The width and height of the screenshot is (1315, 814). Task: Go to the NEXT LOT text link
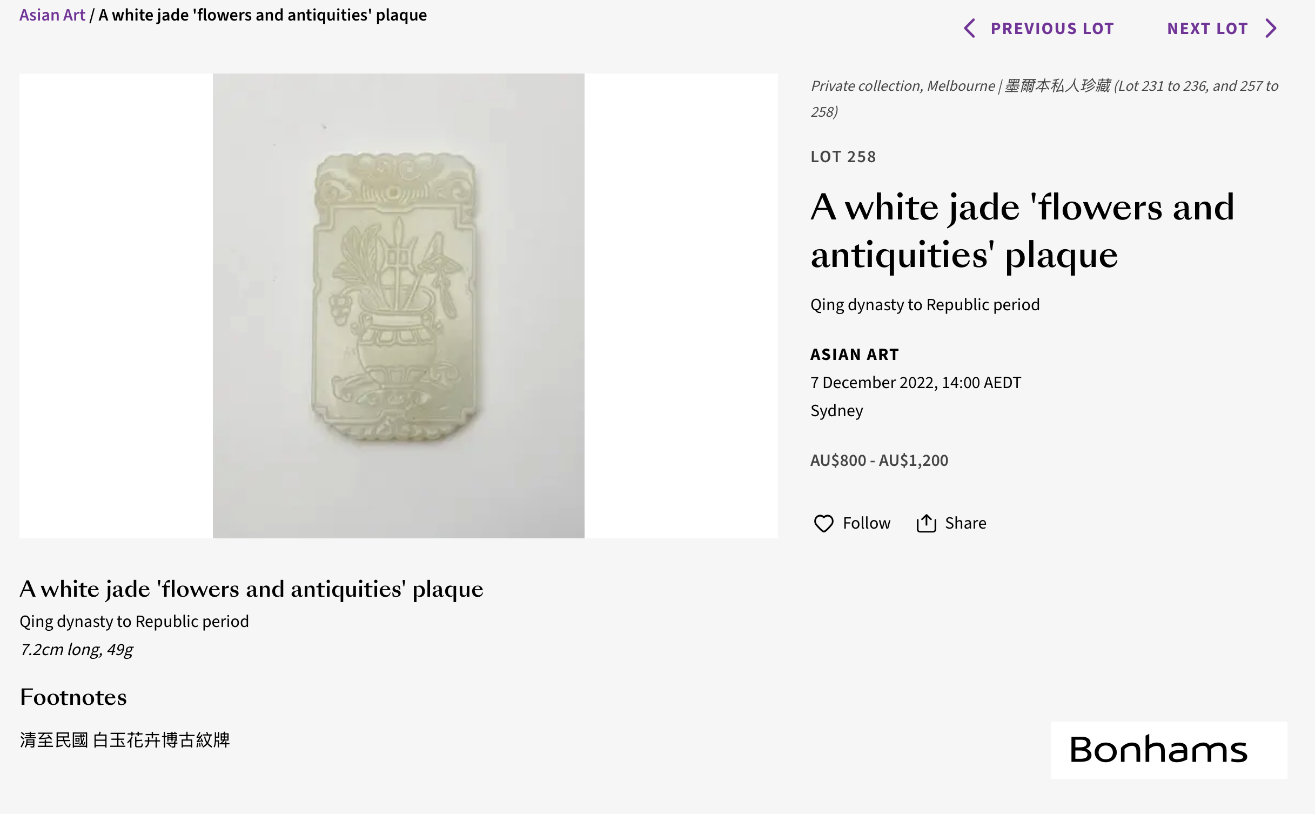tap(1207, 28)
